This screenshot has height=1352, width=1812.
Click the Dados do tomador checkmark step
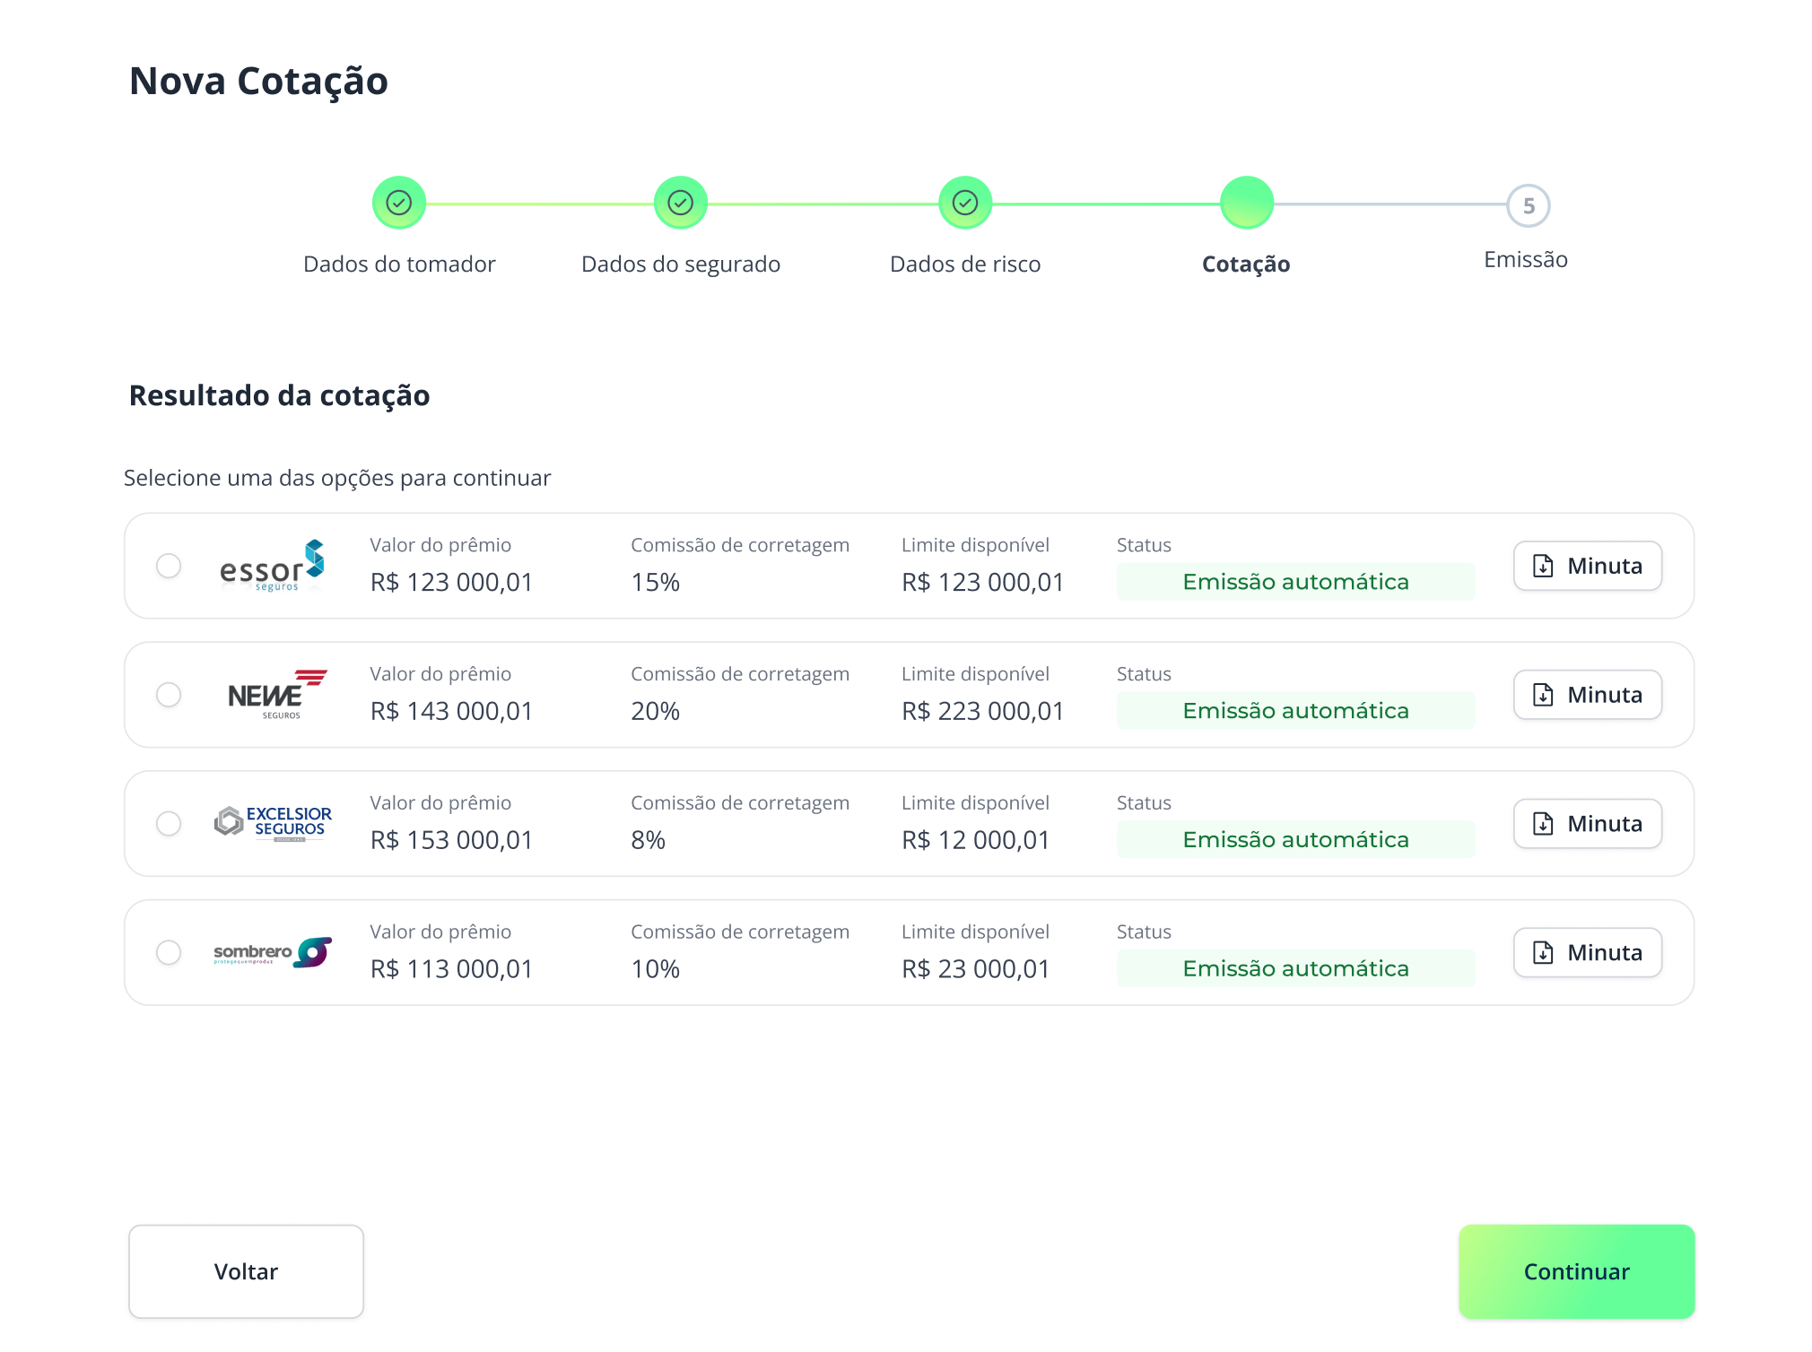tap(399, 204)
